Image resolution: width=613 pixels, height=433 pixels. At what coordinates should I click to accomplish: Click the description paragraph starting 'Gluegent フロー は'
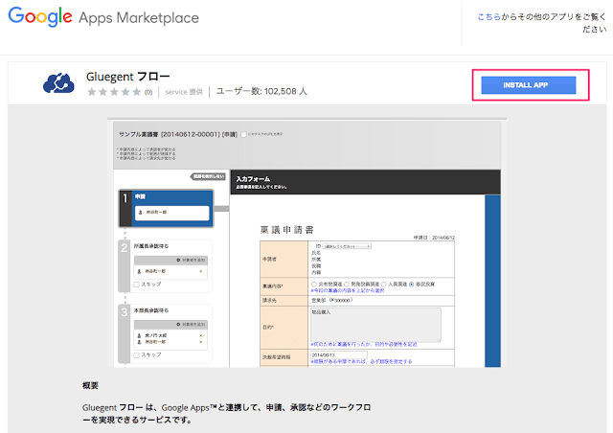pos(227,414)
